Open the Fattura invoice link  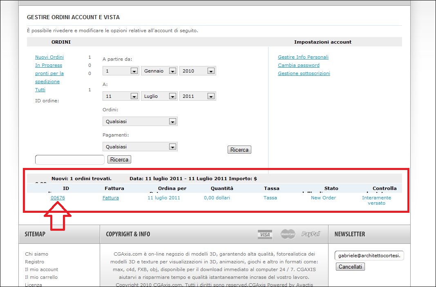point(110,198)
